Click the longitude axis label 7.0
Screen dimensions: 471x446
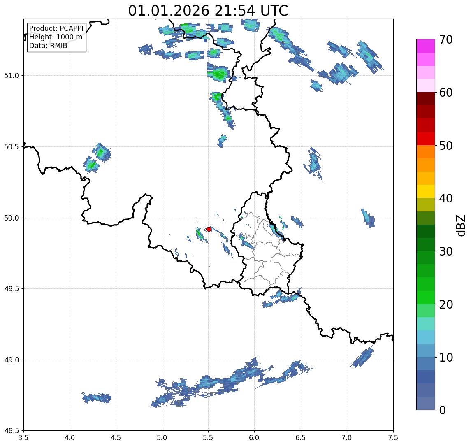coord(347,437)
